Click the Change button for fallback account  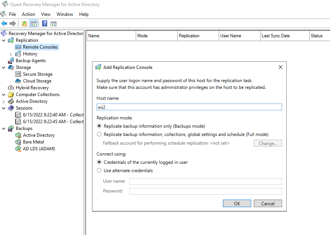point(268,143)
